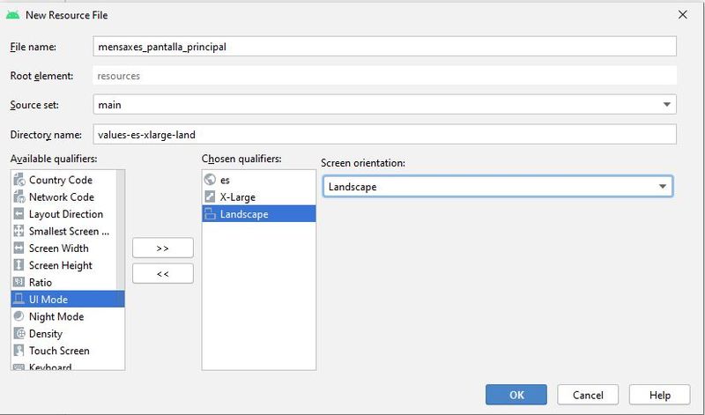Click the Root element field

coord(384,76)
